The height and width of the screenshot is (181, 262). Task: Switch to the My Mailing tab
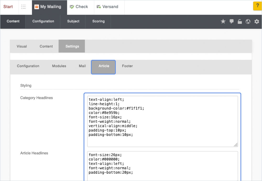(50, 7)
